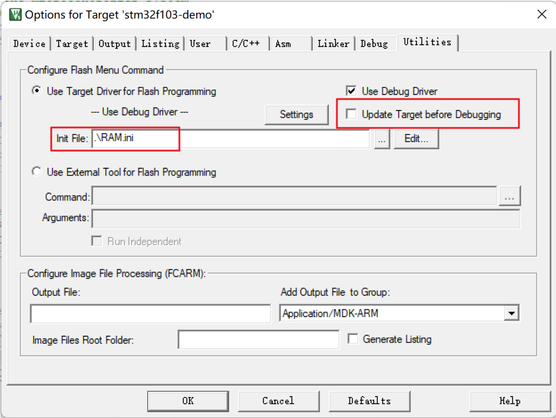Image resolution: width=556 pixels, height=418 pixels.
Task: Disable Use Debug Driver
Action: [x=350, y=91]
